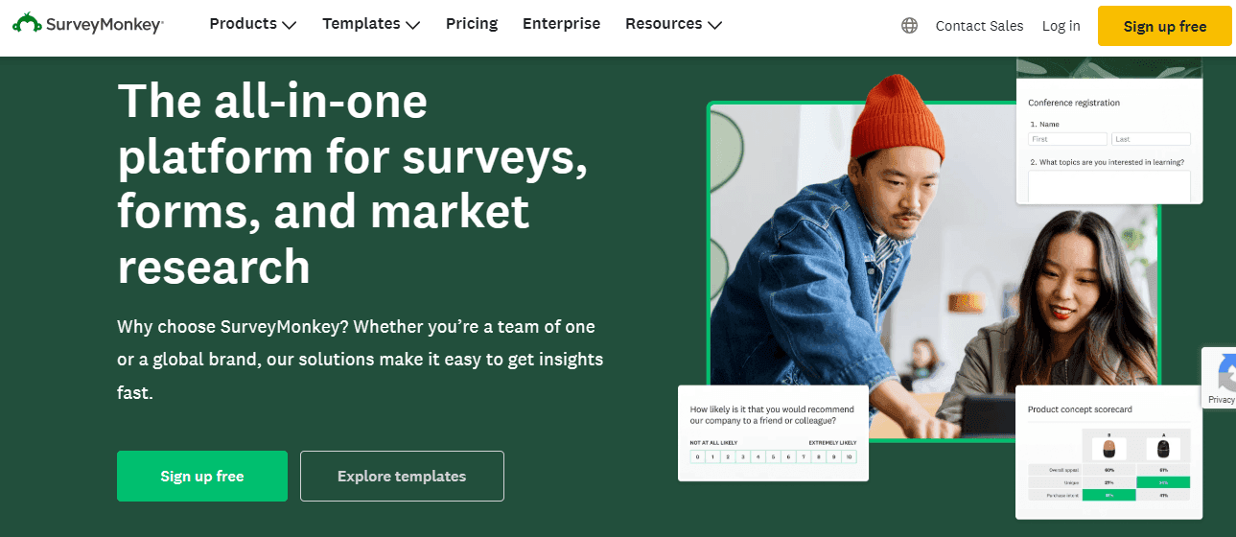Expand the Templates dropdown menu
The height and width of the screenshot is (537, 1236).
(371, 24)
